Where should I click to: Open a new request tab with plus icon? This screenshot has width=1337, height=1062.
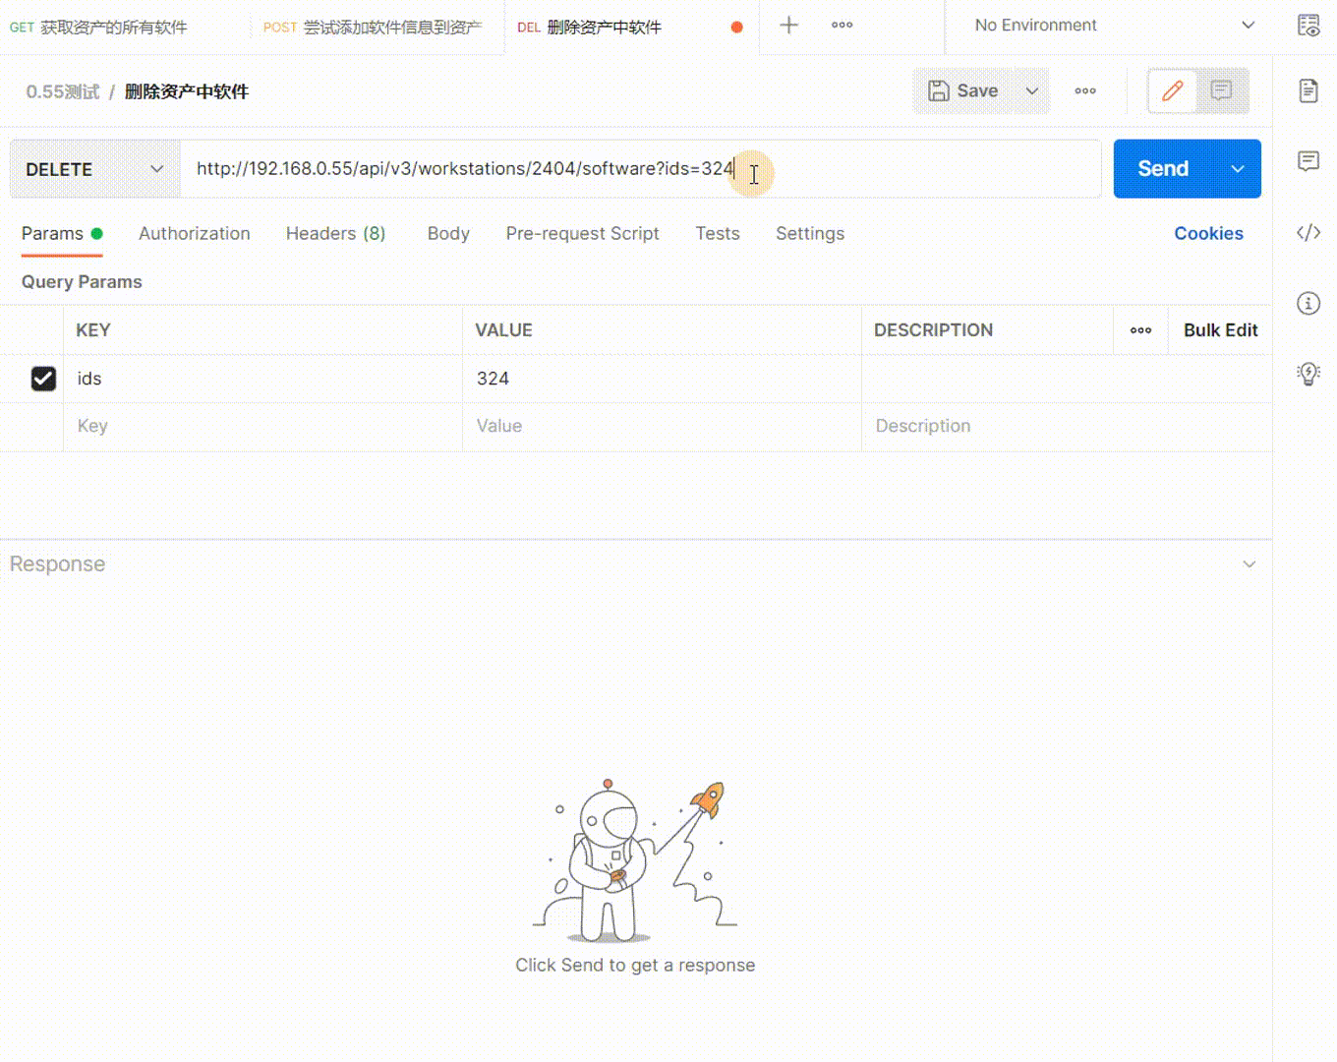click(x=788, y=26)
